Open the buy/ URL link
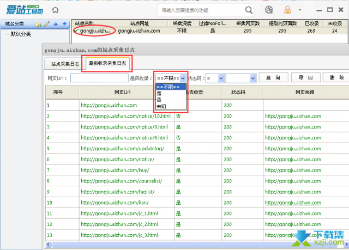Screen dimensions: 349x250 click(x=115, y=170)
